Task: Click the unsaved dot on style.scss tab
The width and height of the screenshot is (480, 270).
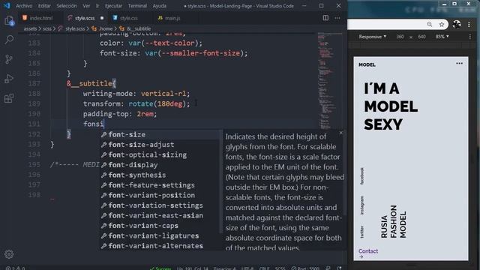Action: (x=102, y=18)
